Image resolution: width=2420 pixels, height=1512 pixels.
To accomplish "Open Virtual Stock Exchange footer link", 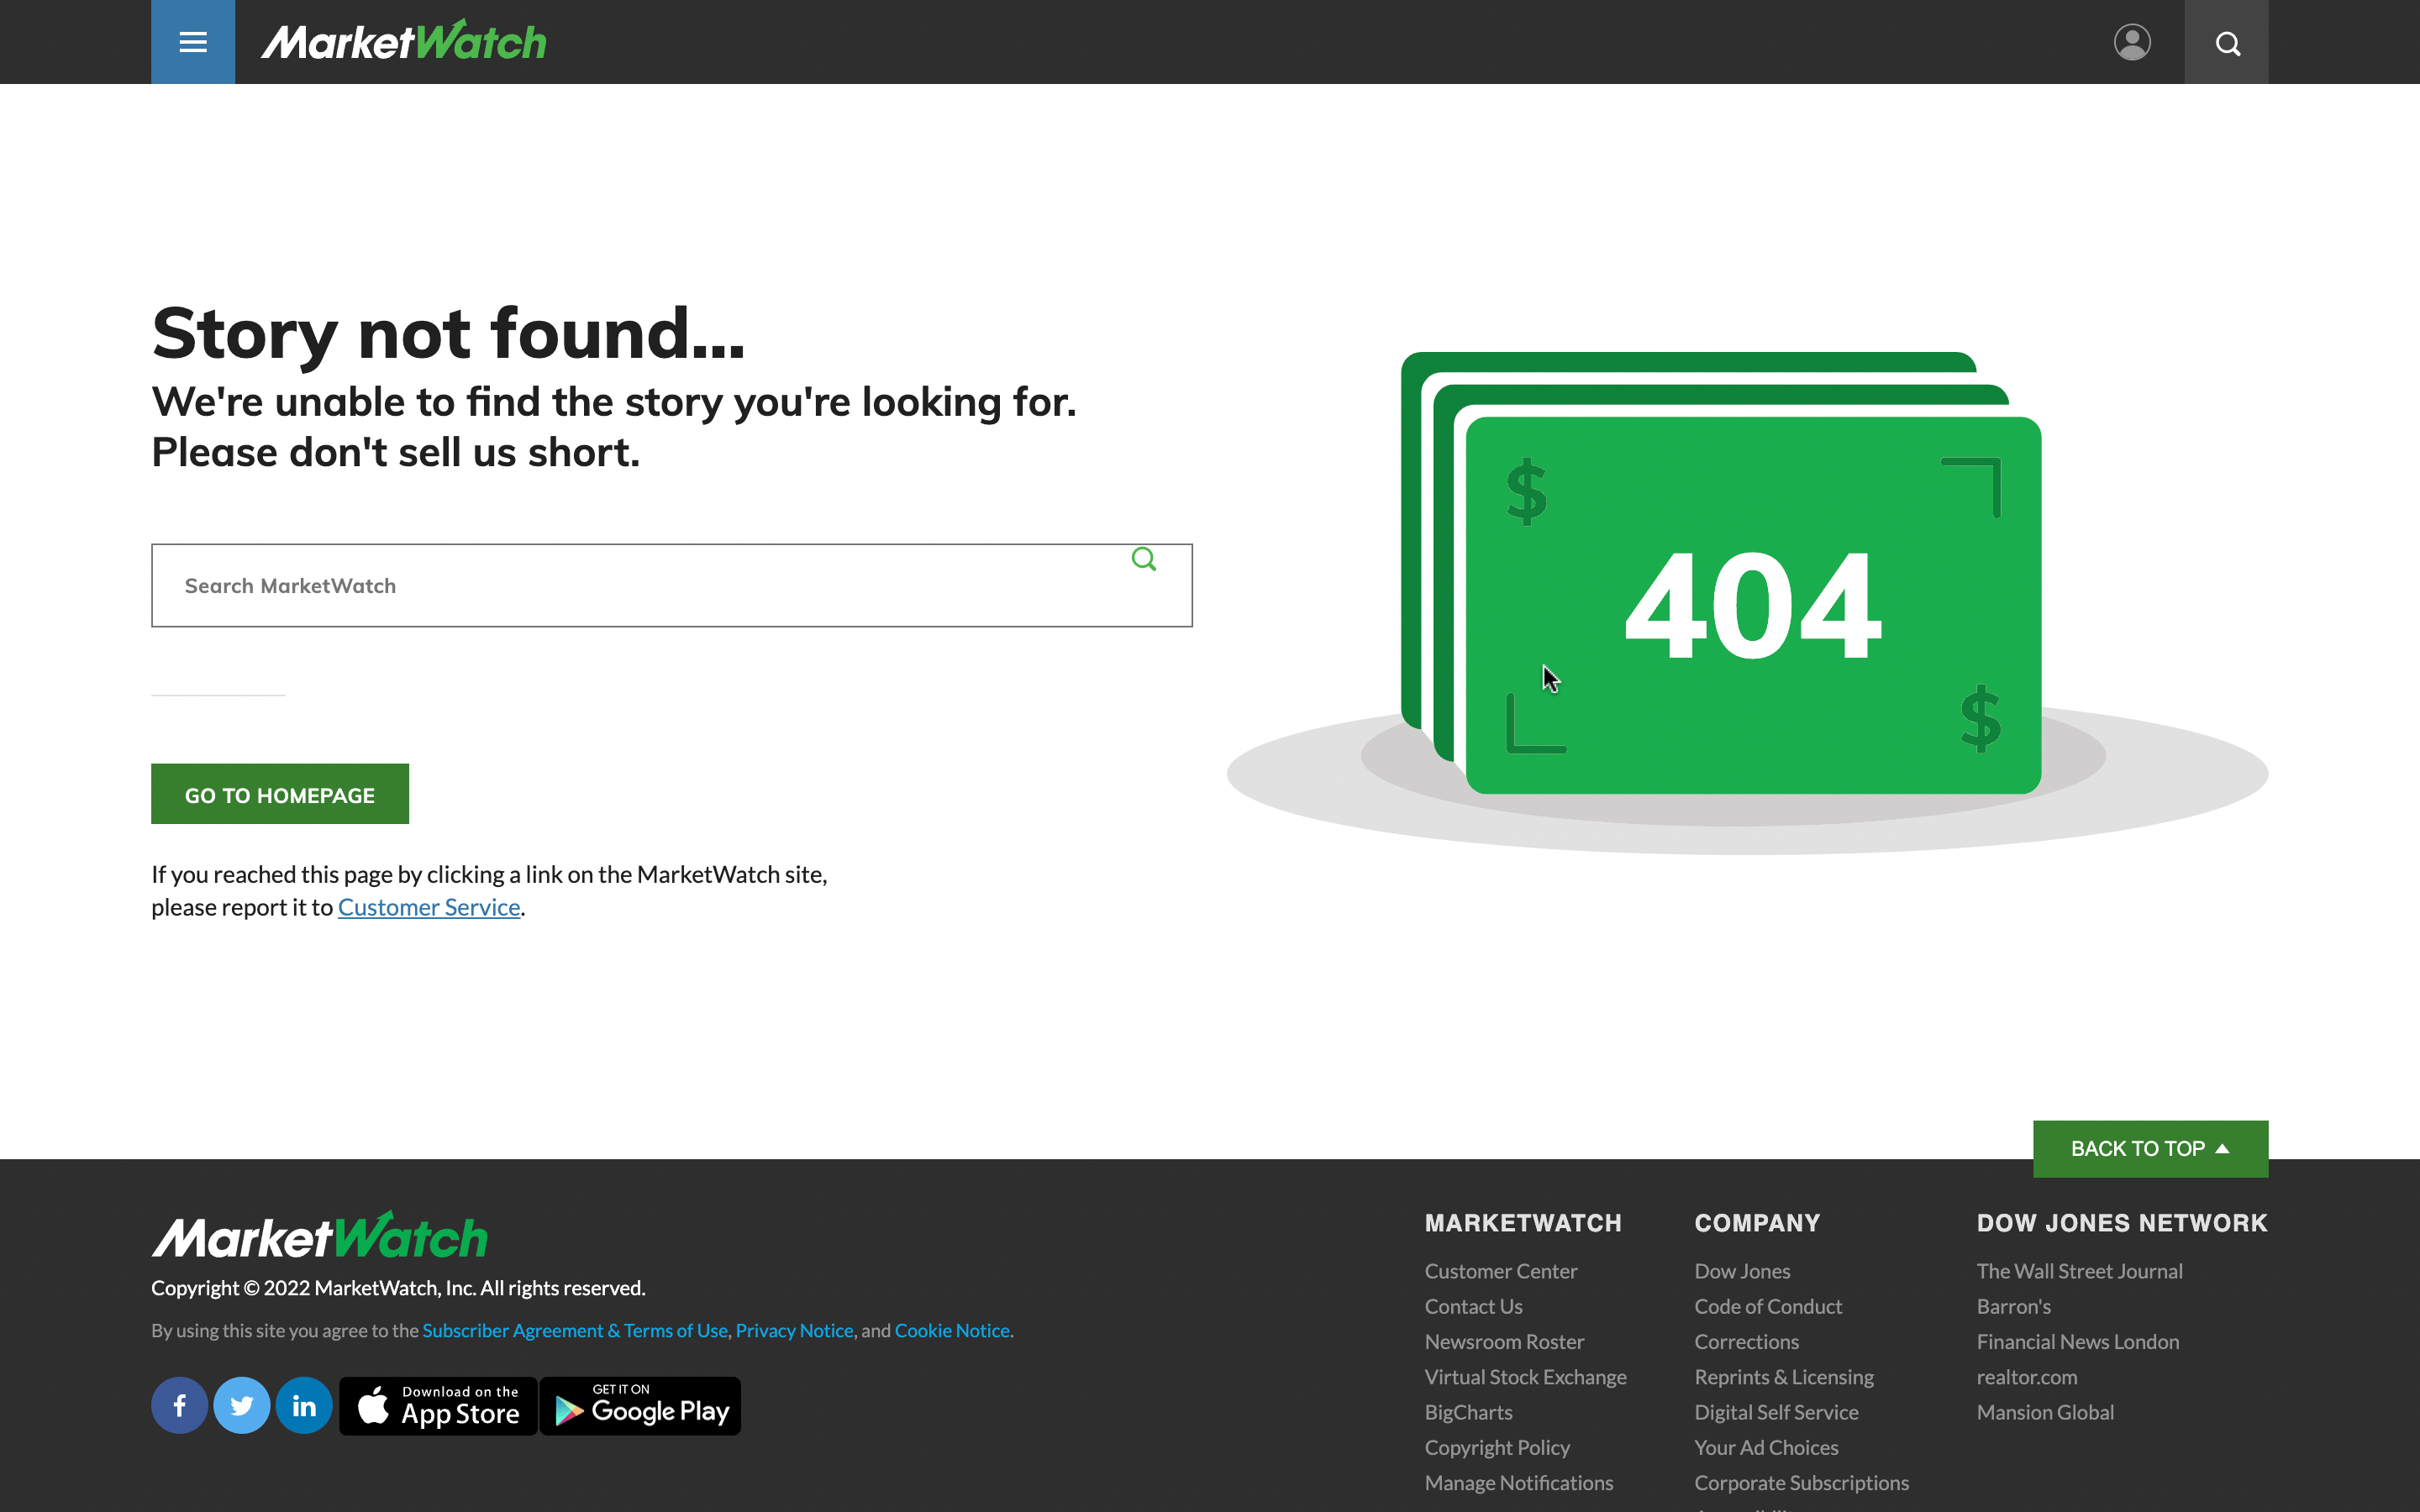I will [1525, 1376].
